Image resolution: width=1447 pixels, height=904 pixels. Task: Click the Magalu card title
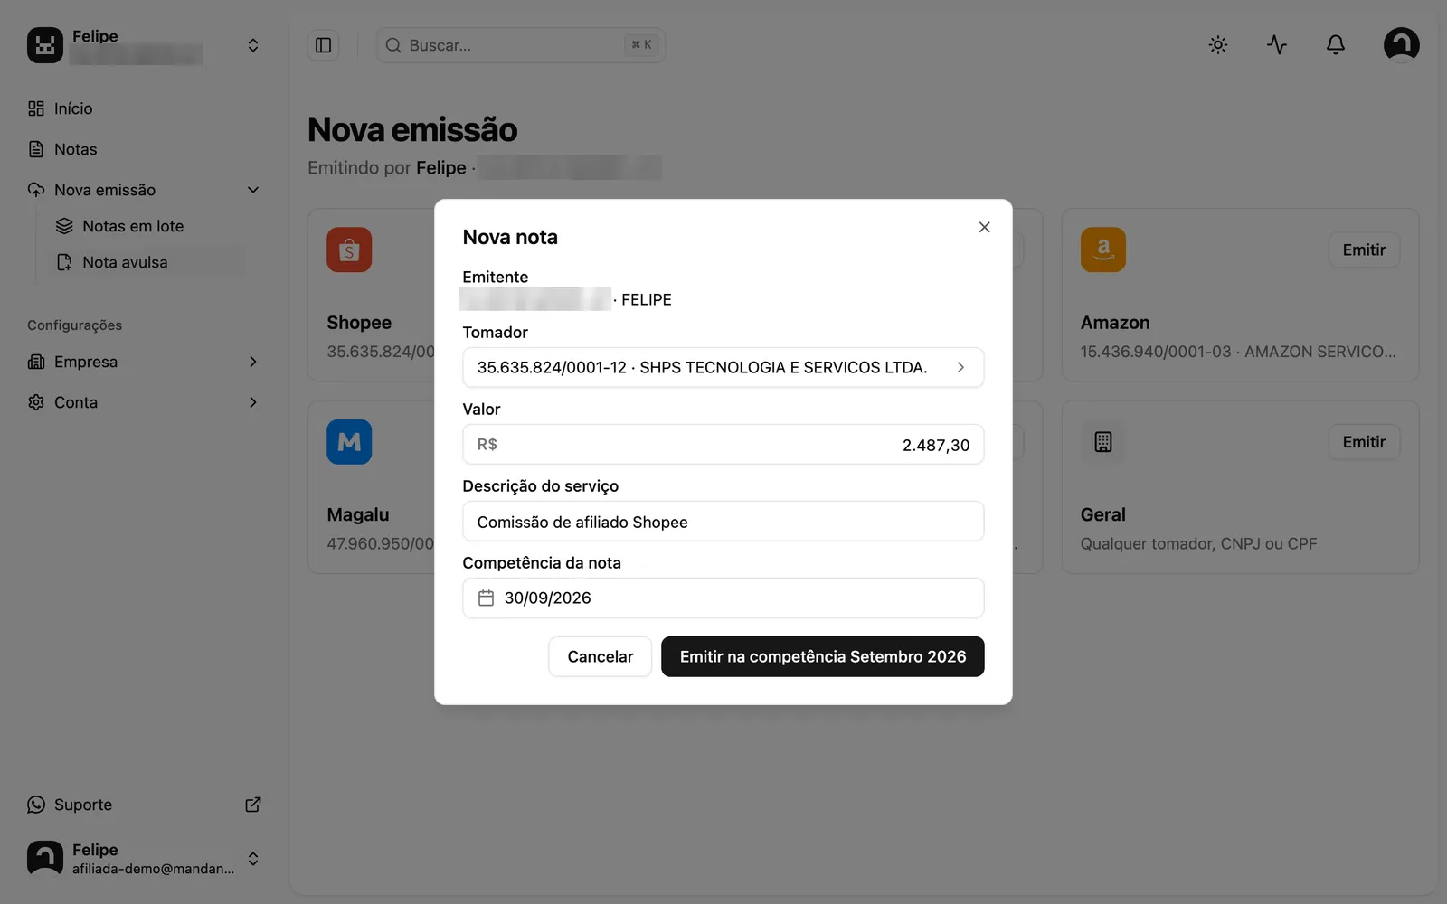click(358, 514)
